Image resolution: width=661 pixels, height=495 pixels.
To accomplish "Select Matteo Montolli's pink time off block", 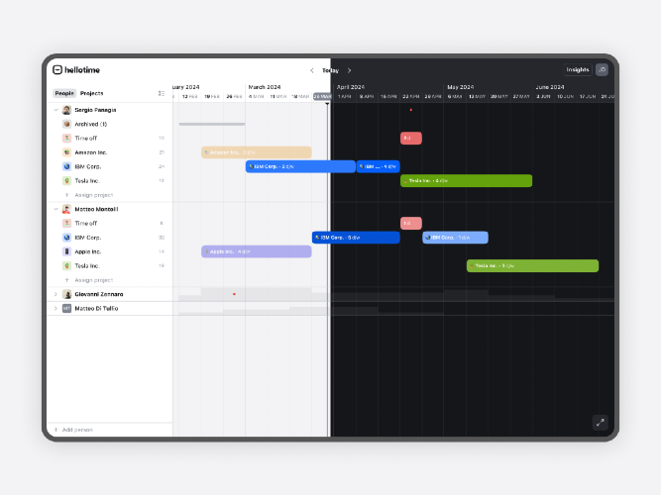I will pos(411,224).
